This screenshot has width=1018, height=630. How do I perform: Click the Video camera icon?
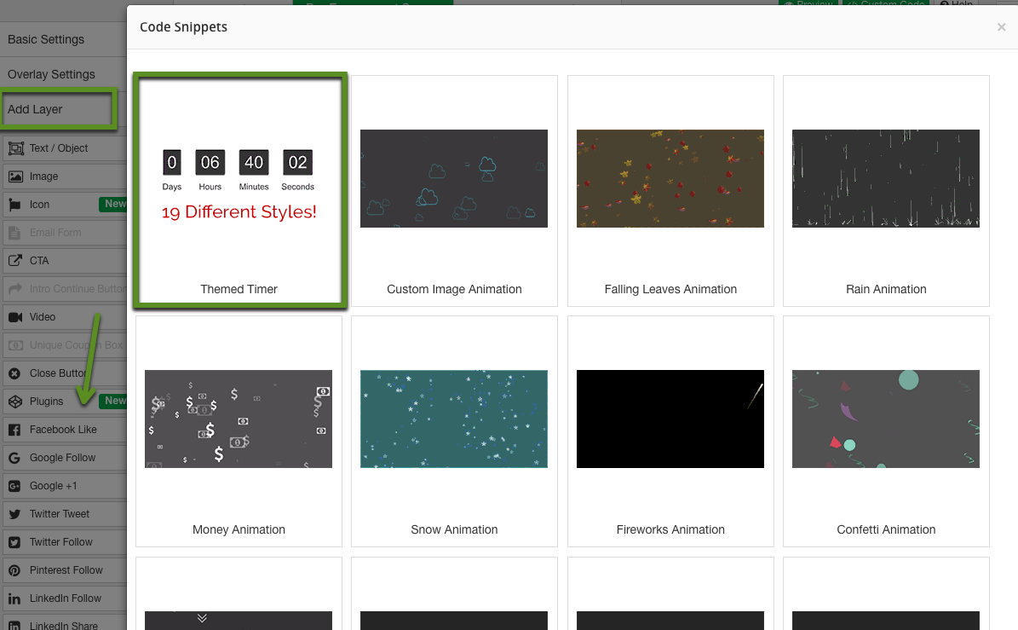pos(15,317)
